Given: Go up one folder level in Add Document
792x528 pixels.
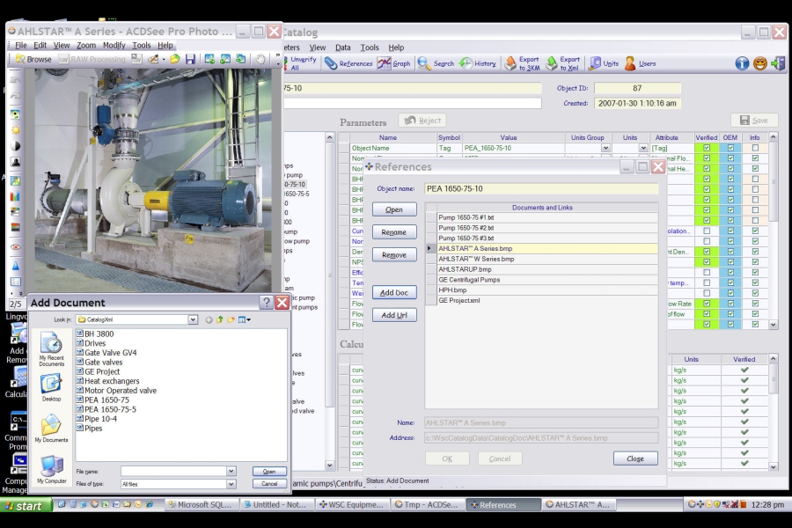Looking at the screenshot, I should coord(220,319).
